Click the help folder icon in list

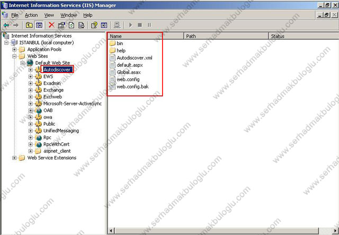click(112, 50)
